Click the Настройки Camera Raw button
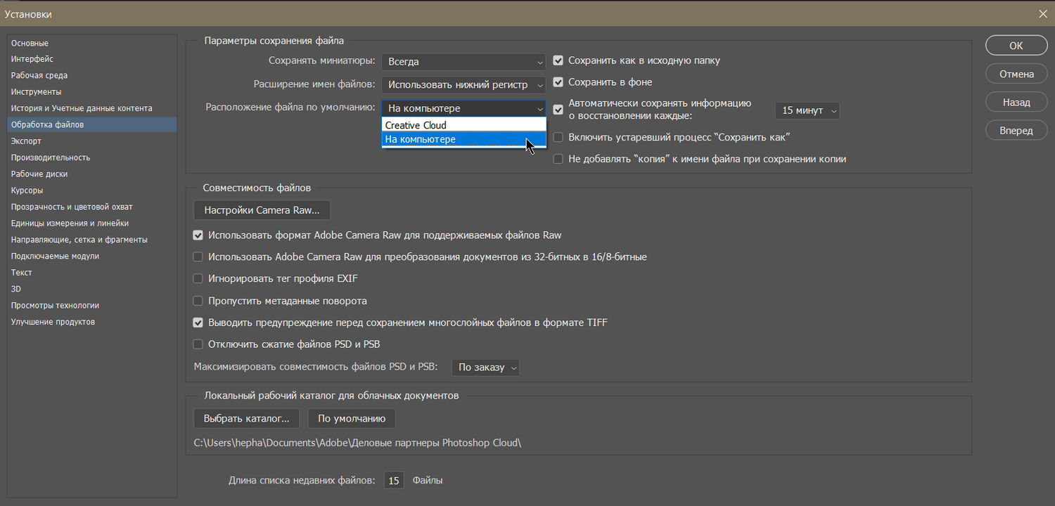This screenshot has height=506, width=1055. click(262, 210)
